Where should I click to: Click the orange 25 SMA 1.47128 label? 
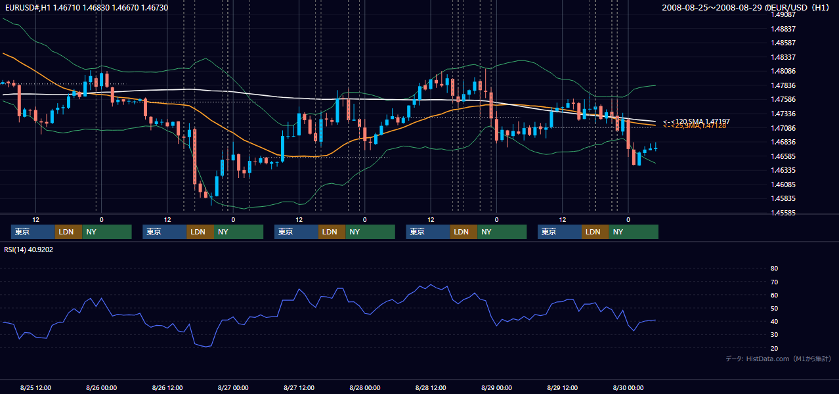coord(694,126)
